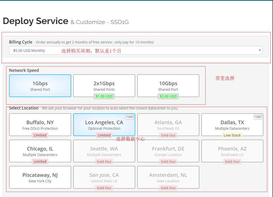
Task: Open the Billing Cycle dropdown
Action: (135, 50)
